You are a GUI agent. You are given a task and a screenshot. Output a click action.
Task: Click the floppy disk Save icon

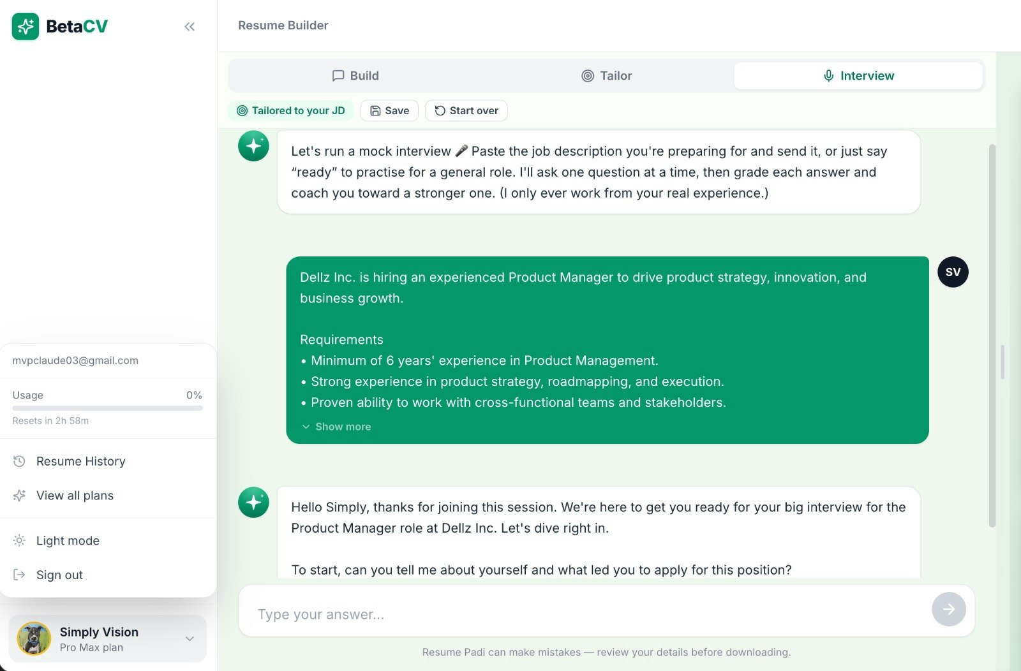375,110
